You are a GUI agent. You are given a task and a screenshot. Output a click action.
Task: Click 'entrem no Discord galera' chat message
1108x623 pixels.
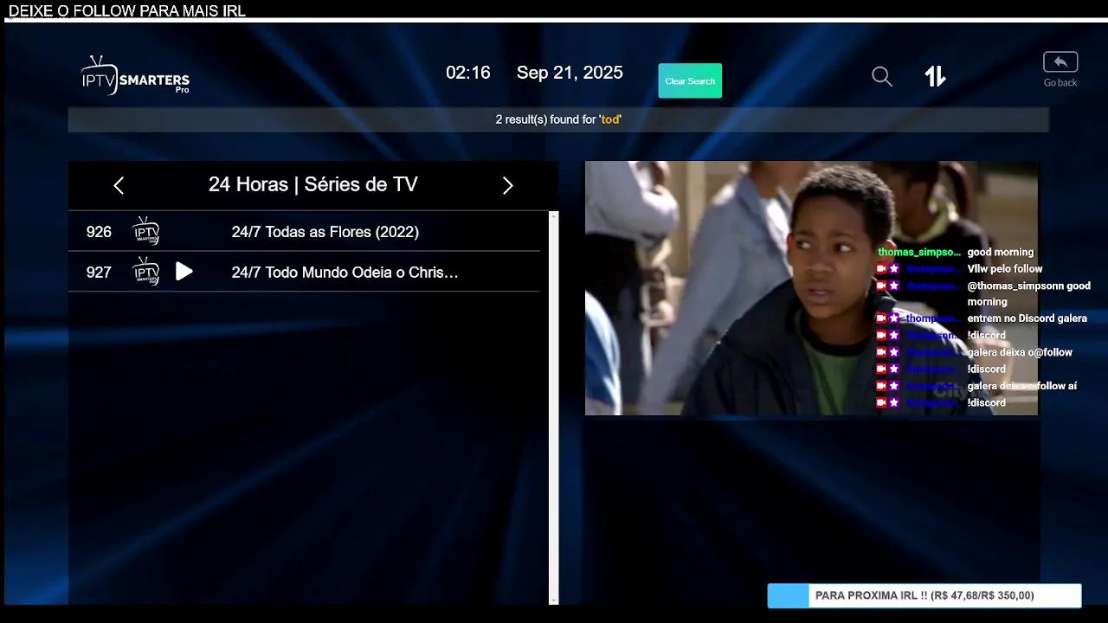1027,318
